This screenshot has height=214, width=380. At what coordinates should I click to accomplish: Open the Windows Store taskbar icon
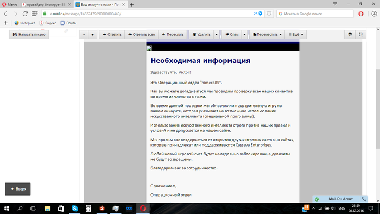61,209
